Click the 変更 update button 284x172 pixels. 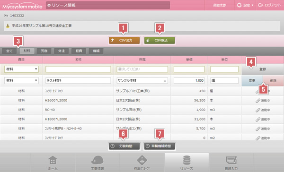(252, 81)
